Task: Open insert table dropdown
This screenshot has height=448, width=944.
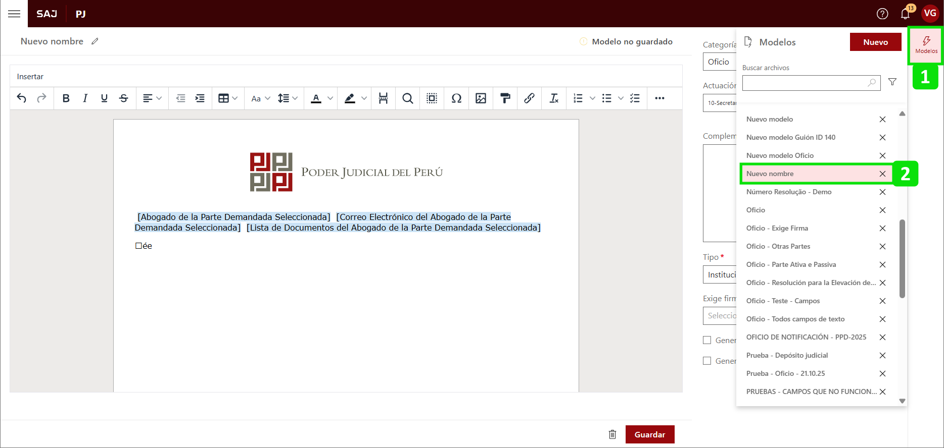Action: tap(227, 98)
